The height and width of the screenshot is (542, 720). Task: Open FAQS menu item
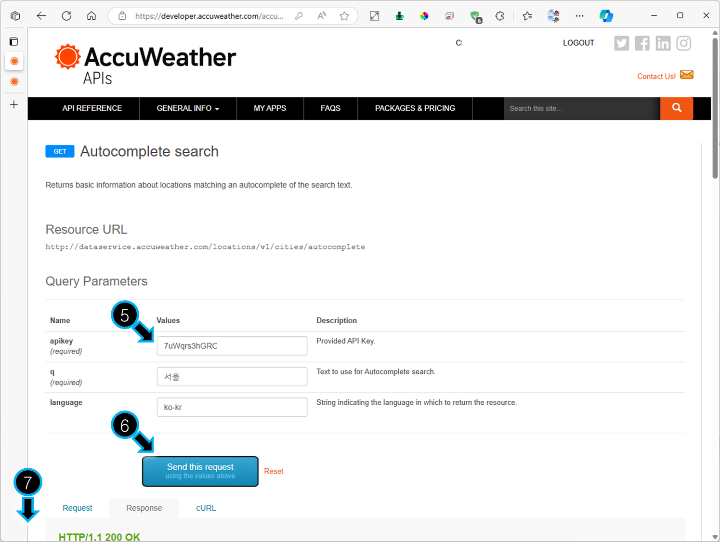(330, 108)
